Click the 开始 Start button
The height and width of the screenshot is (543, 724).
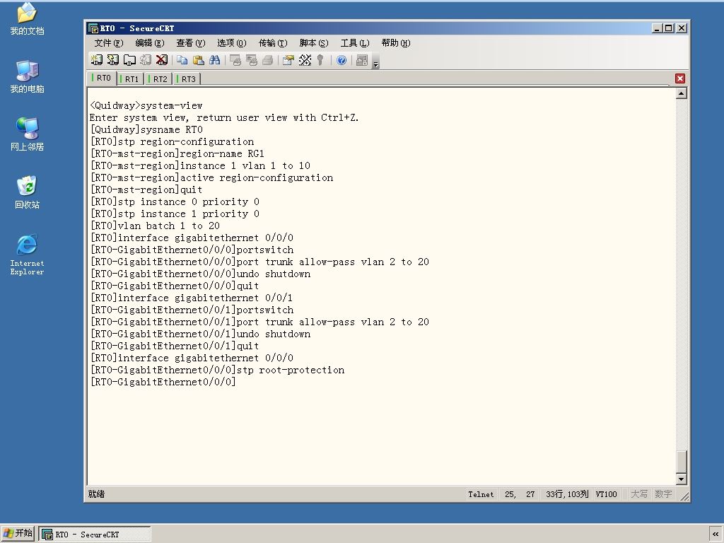coord(18,533)
